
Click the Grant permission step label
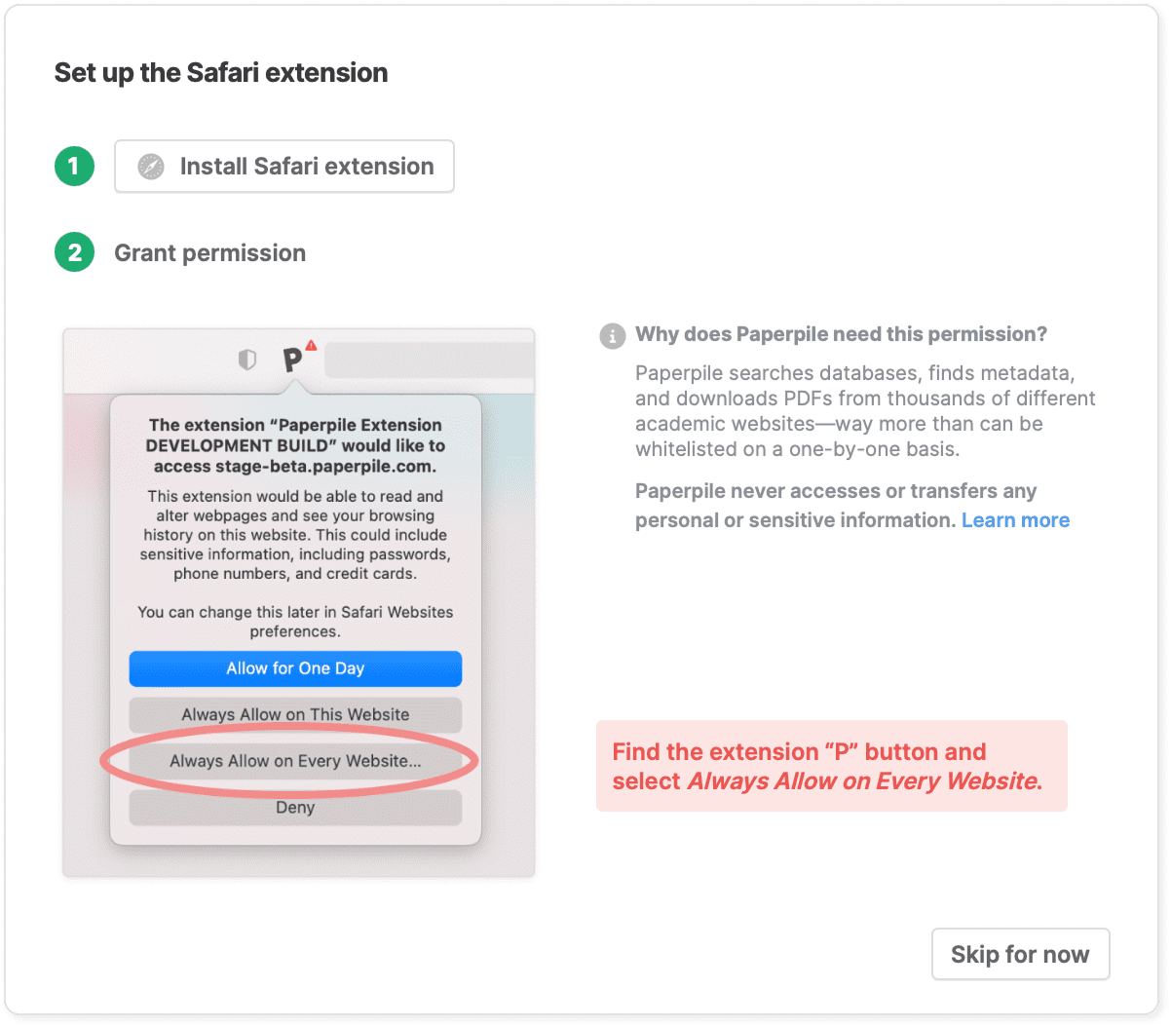[x=210, y=253]
